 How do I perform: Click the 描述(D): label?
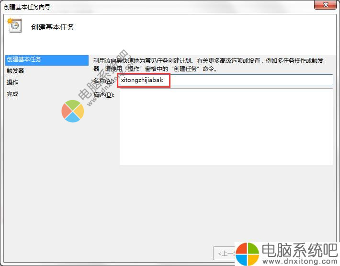coord(104,95)
